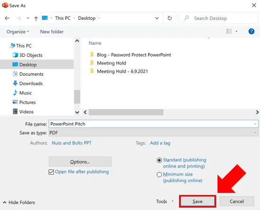Viewport: 260px width, 210px height.
Task: Click the PowerPoint icon in title bar
Action: coord(5,5)
